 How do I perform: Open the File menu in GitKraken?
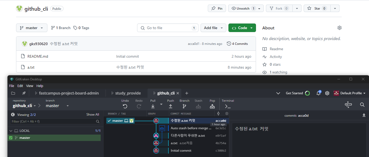coord(12,86)
